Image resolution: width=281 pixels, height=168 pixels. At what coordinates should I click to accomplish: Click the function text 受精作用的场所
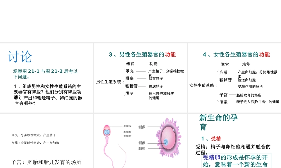coord(250,87)
